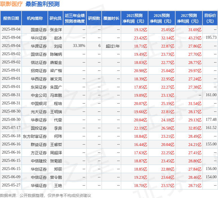Click the 联影医疗 title link
The height and width of the screenshot is (198, 218).
(11, 4)
